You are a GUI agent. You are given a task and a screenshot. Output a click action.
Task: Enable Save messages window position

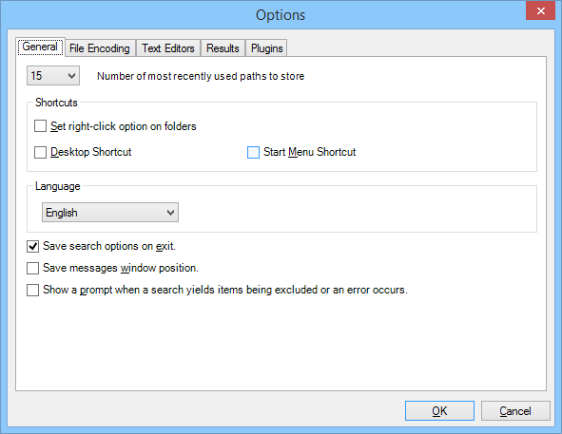[x=32, y=268]
